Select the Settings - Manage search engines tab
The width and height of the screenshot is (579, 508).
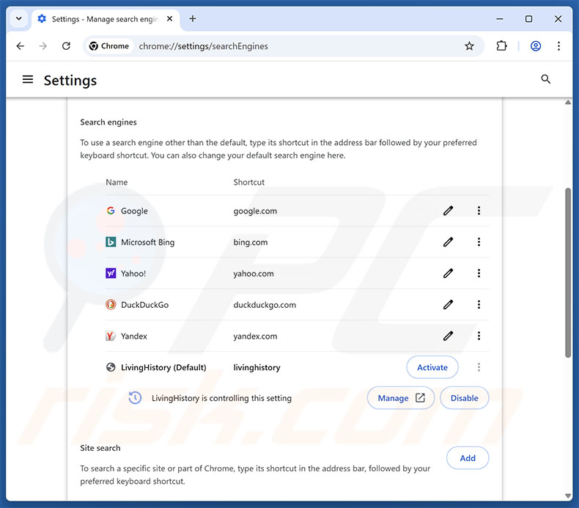coord(106,19)
